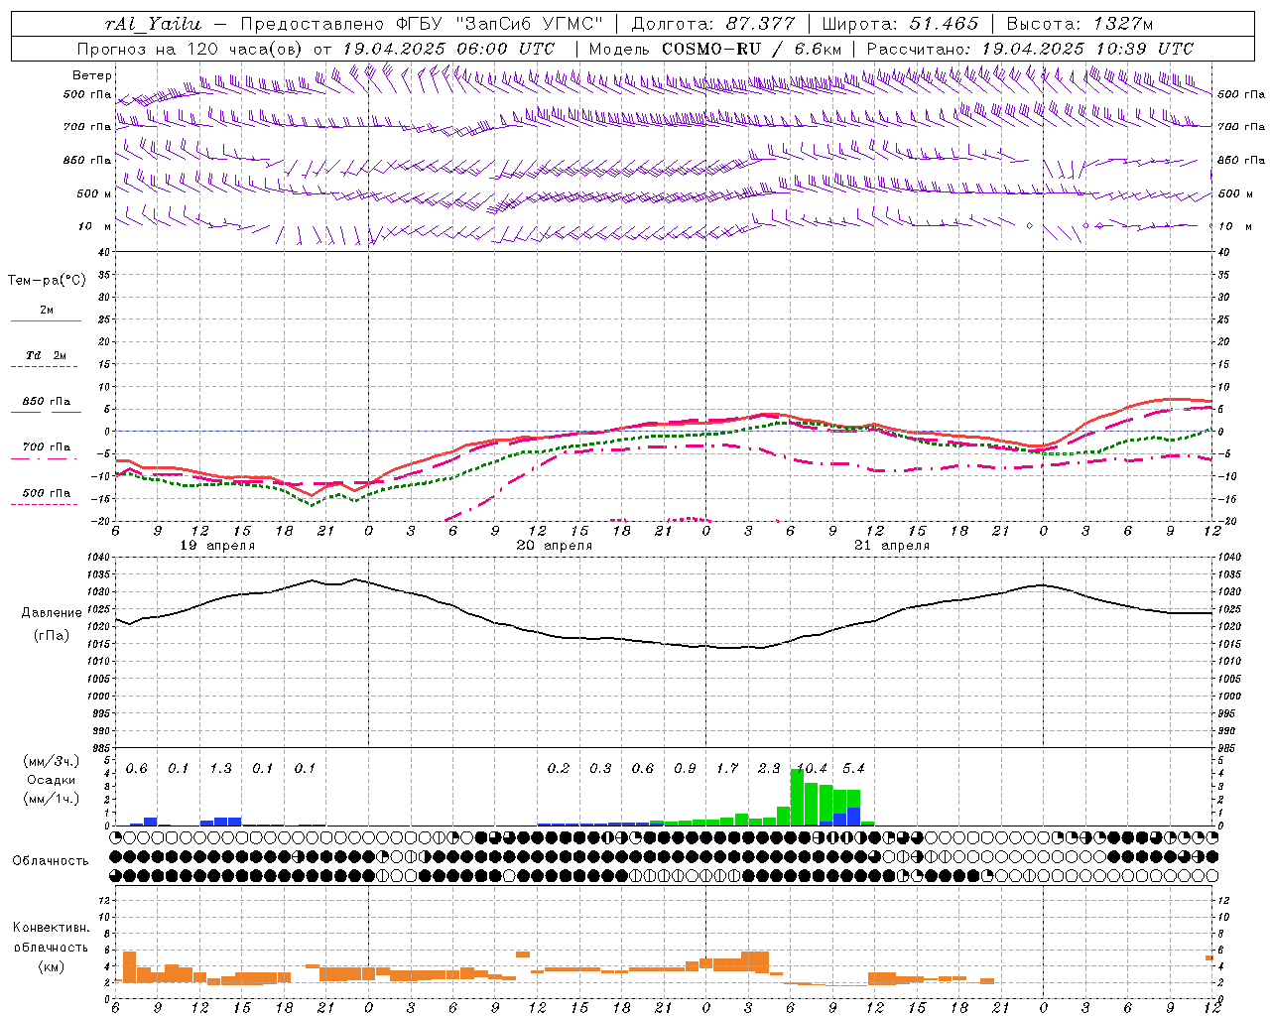
Task: Click the 2.3 precipitation total value
Action: (x=769, y=769)
